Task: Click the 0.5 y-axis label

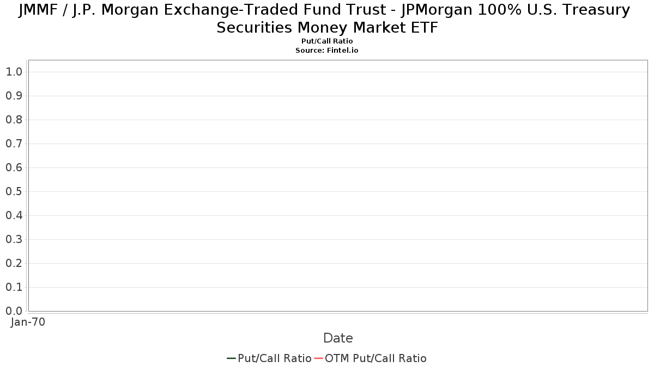Action: pyautogui.click(x=14, y=191)
